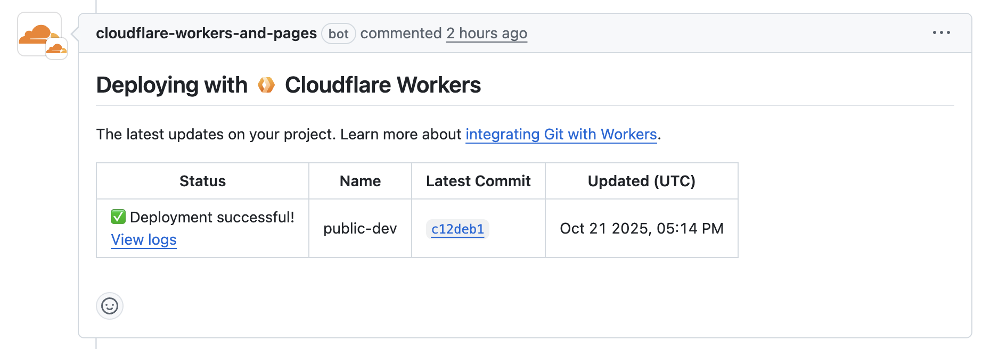Click the Name column header
The image size is (982, 349).
click(360, 181)
